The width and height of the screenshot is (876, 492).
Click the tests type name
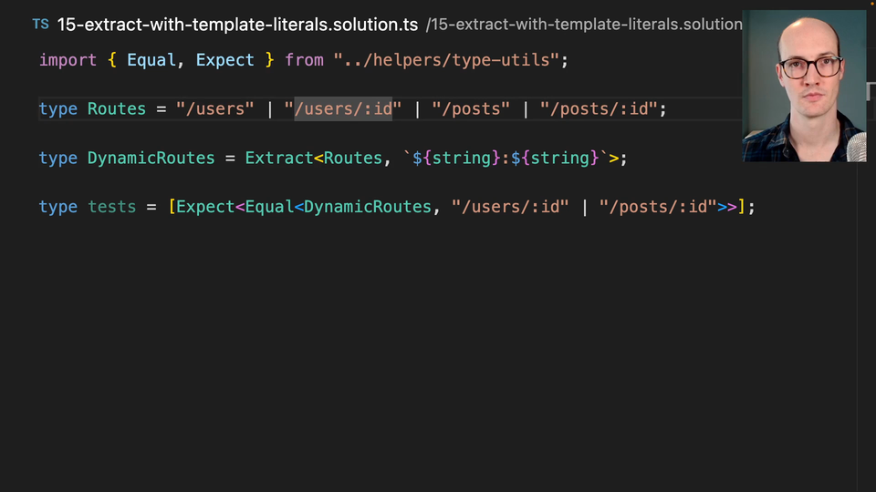[112, 208]
